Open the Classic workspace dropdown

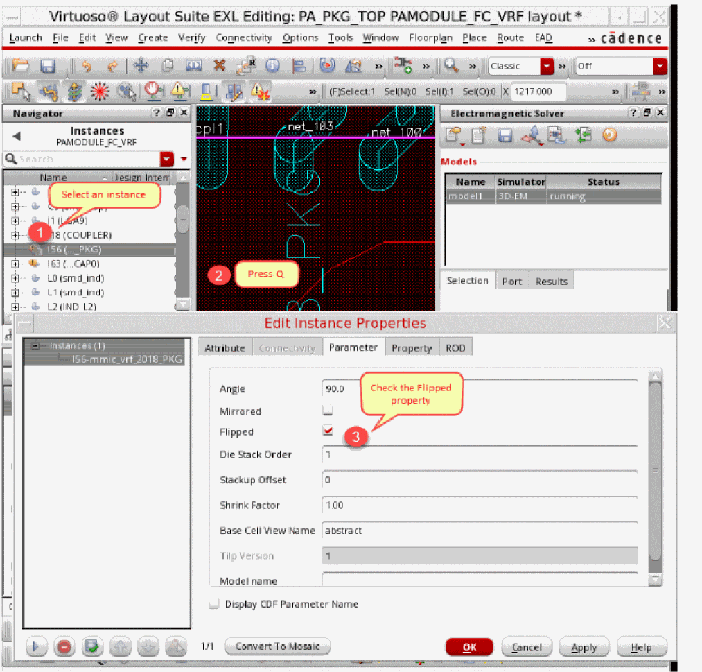[547, 67]
